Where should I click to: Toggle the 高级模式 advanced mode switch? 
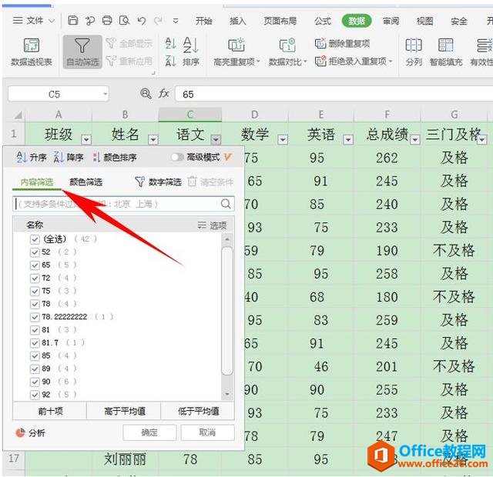[177, 157]
